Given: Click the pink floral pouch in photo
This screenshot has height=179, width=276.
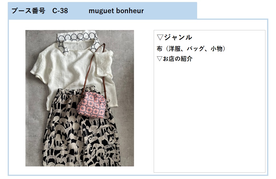Looking at the screenshot, I should point(91,104).
